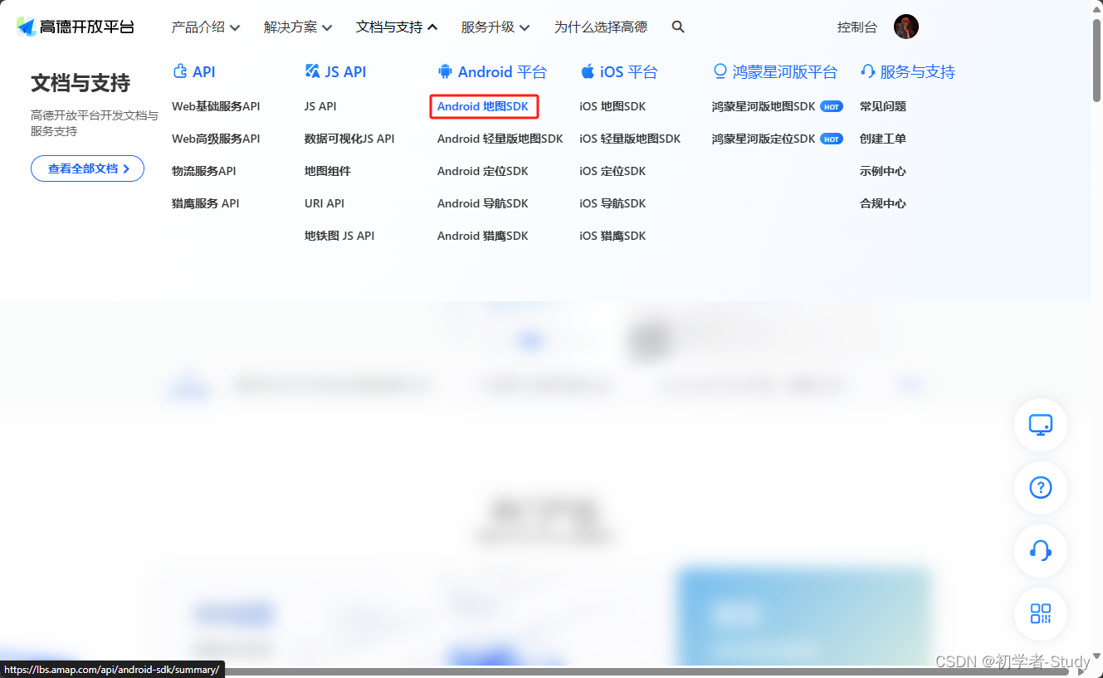Image resolution: width=1103 pixels, height=678 pixels.
Task: Open 数据可视化JS API link
Action: (349, 139)
